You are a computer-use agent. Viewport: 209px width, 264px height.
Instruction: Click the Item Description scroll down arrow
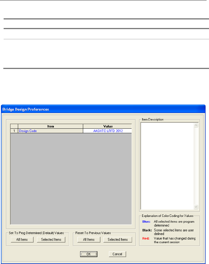pos(196,207)
